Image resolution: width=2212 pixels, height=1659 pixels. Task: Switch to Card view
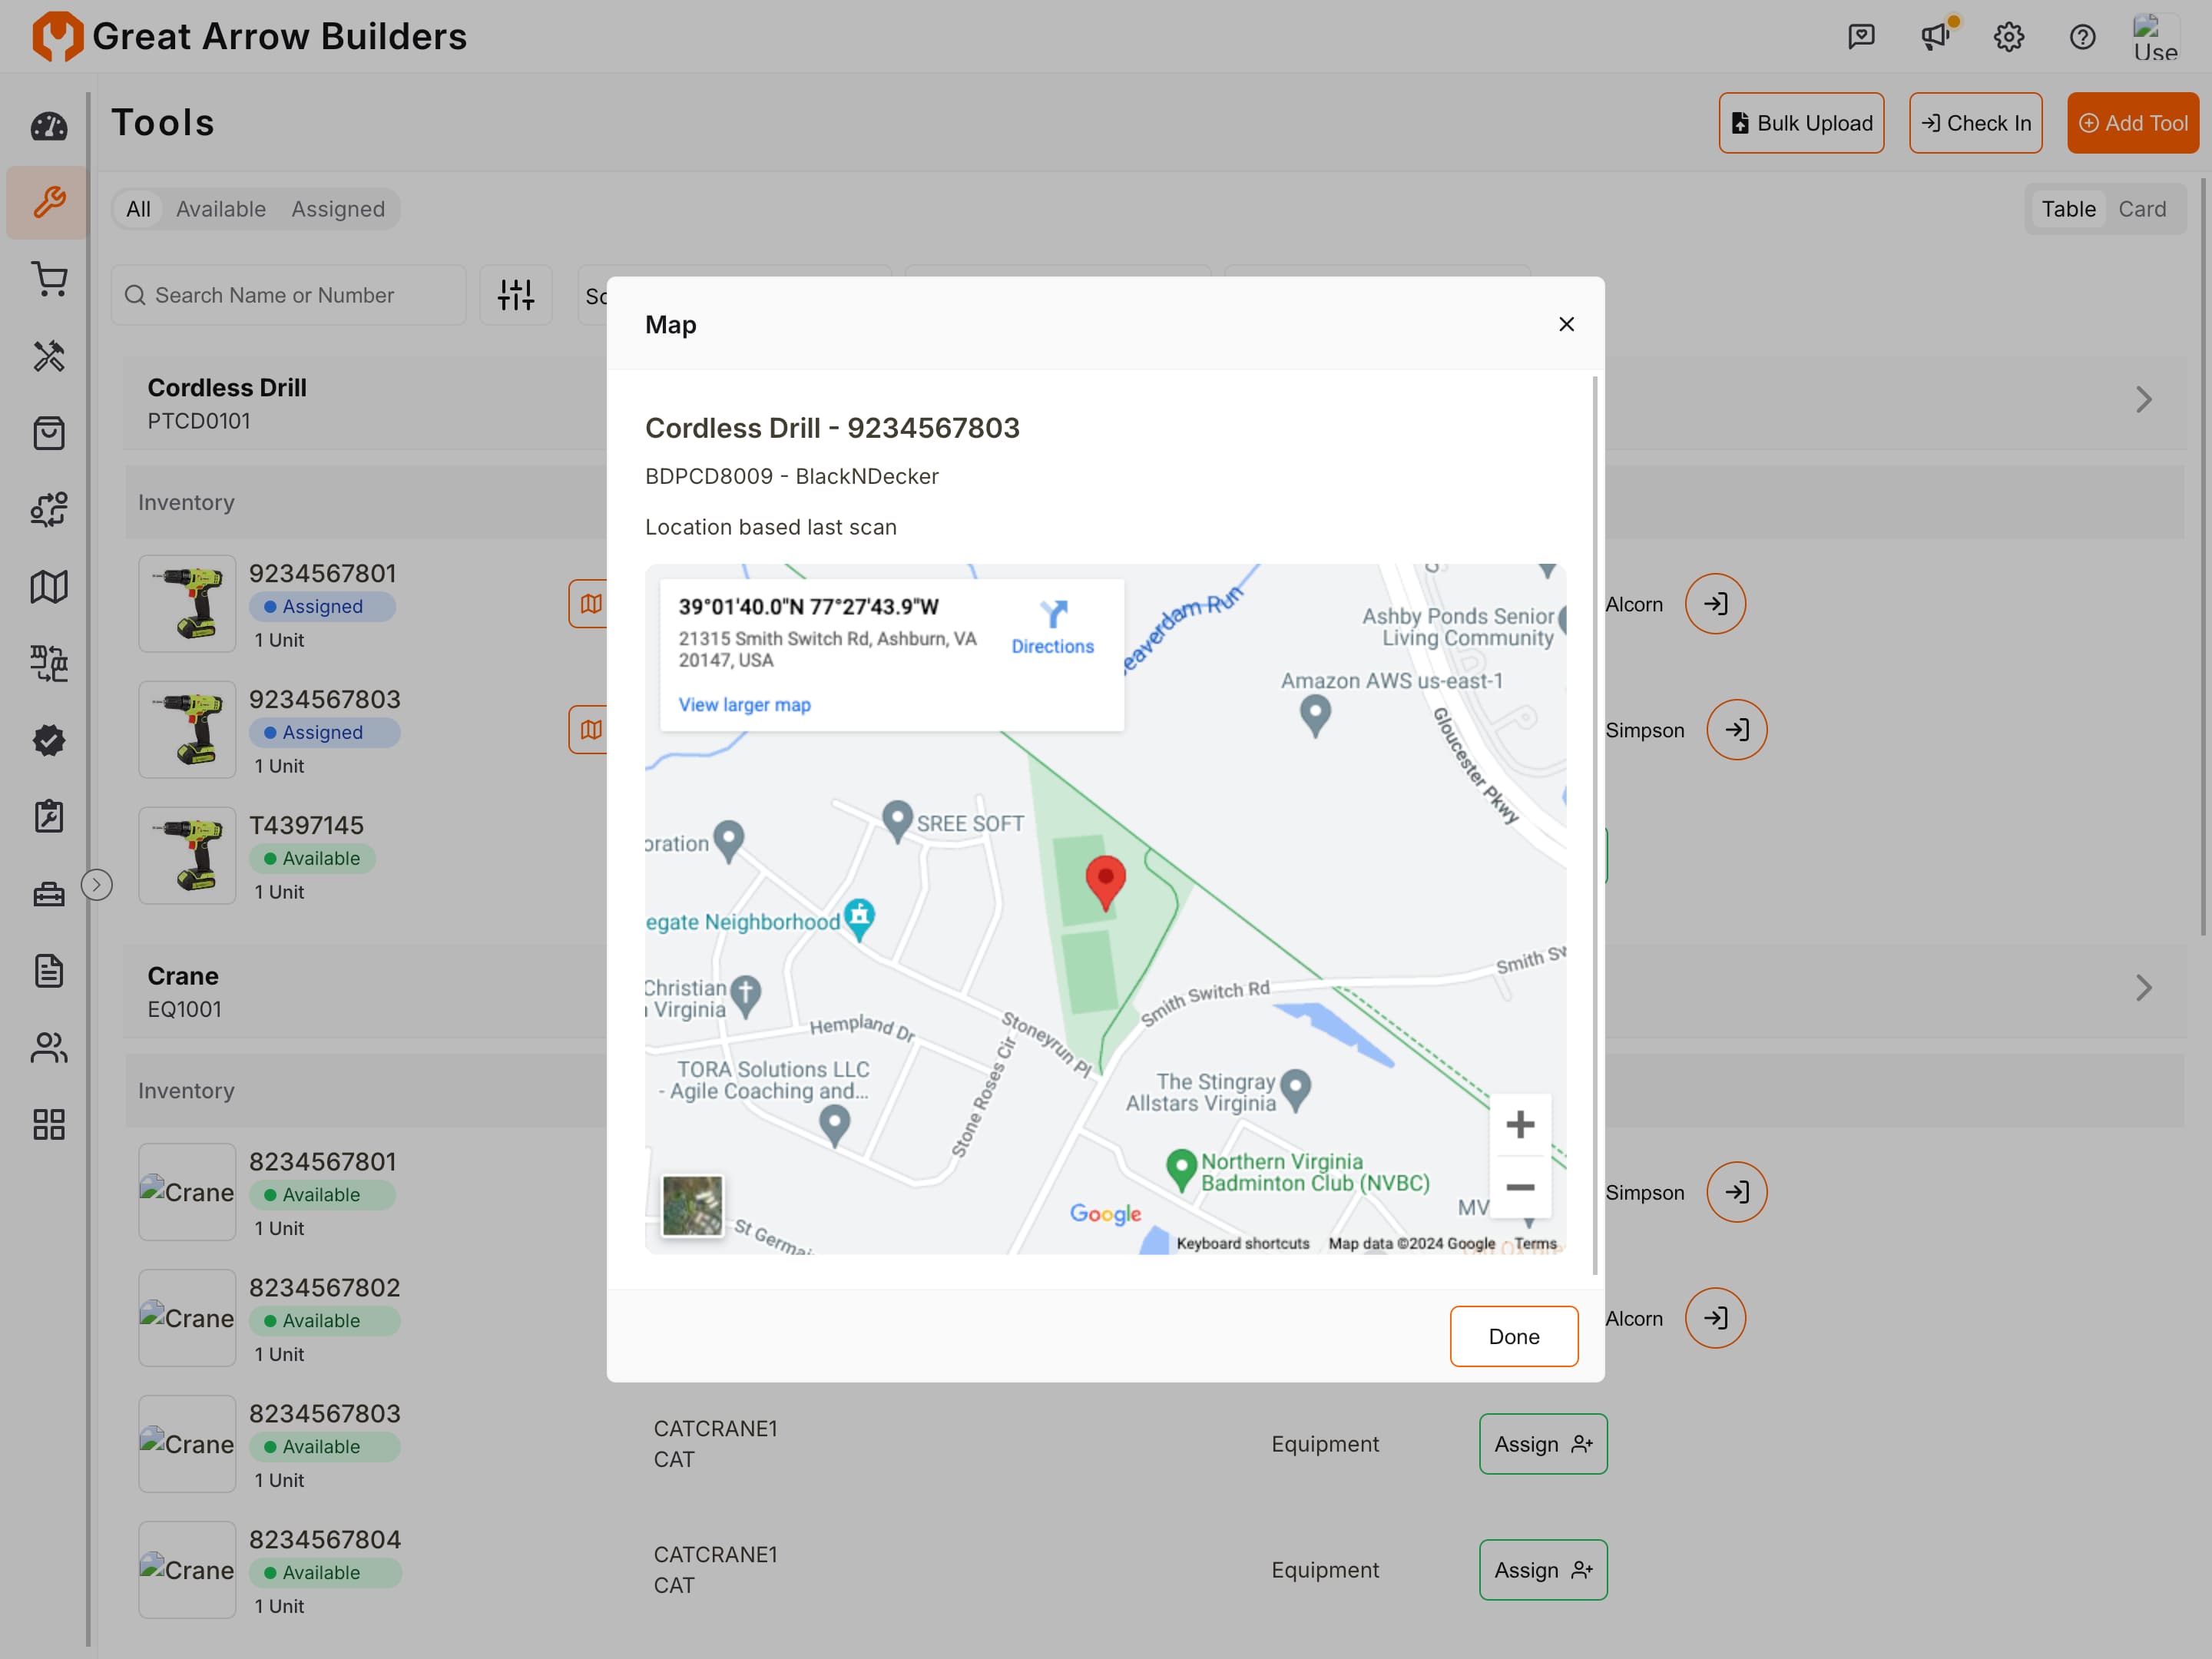[2142, 209]
